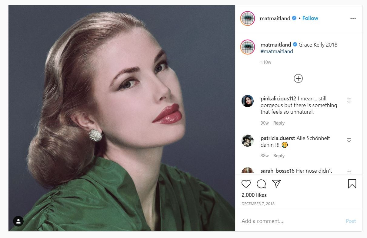Click the December 7, 2018 post date
The width and height of the screenshot is (367, 238).
pos(258,204)
